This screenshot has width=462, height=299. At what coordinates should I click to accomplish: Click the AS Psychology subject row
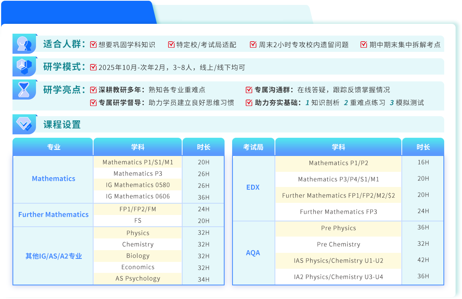[x=138, y=279]
